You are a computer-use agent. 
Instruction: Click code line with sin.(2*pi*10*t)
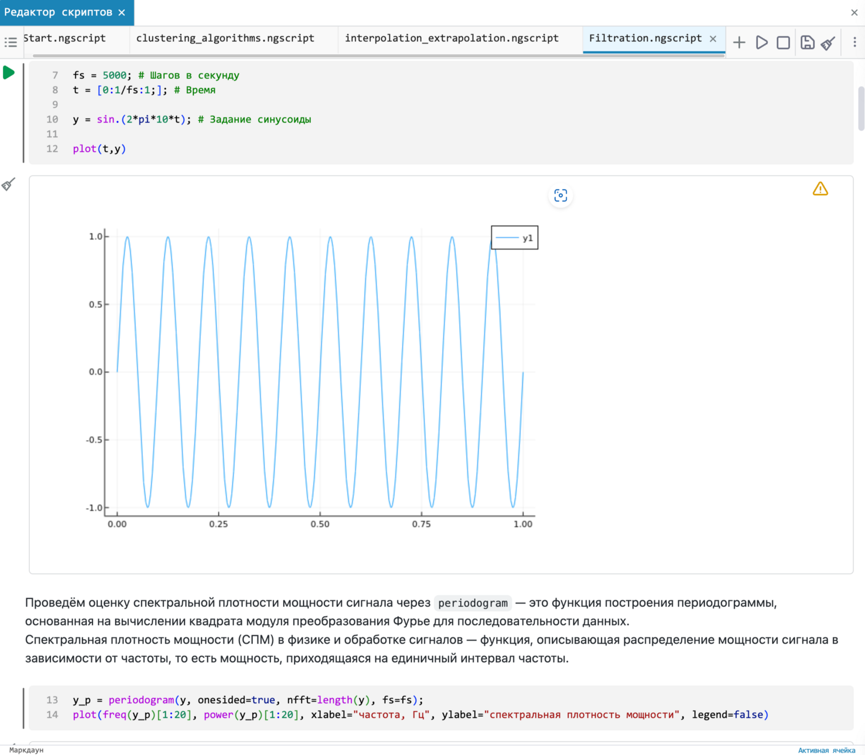pos(192,119)
